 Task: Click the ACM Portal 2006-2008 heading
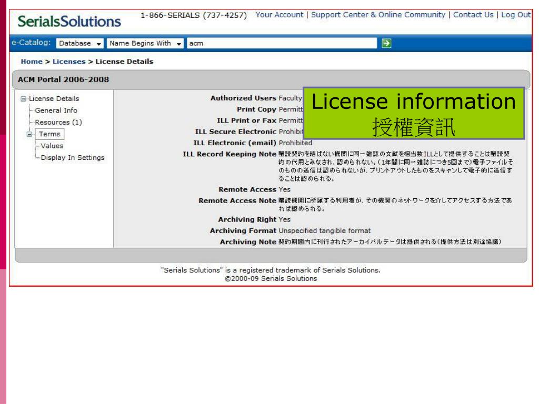point(63,79)
